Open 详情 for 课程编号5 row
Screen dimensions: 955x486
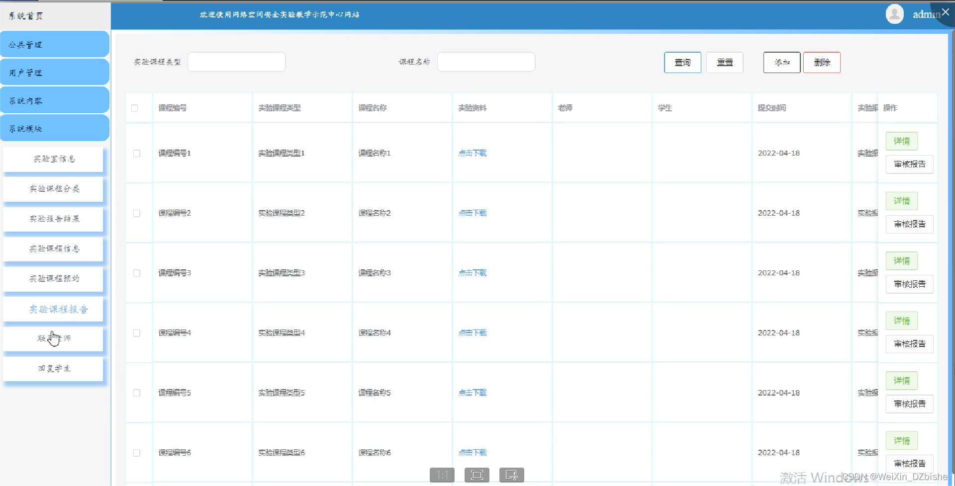(902, 381)
